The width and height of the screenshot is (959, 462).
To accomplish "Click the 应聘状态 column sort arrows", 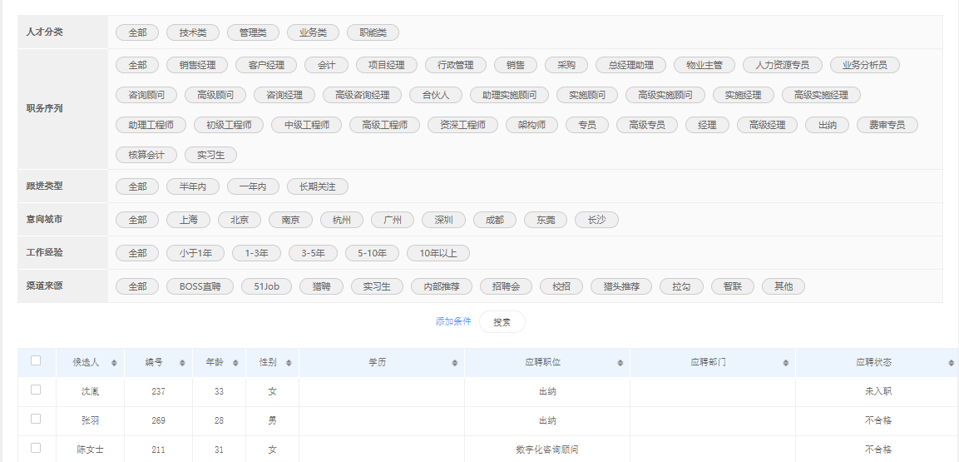I will (951, 363).
